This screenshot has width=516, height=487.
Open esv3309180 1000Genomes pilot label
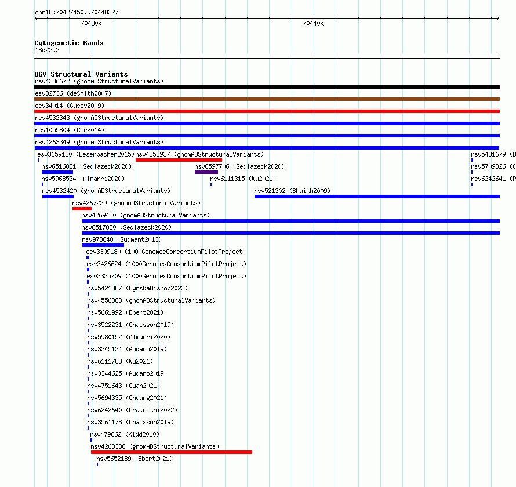(166, 252)
